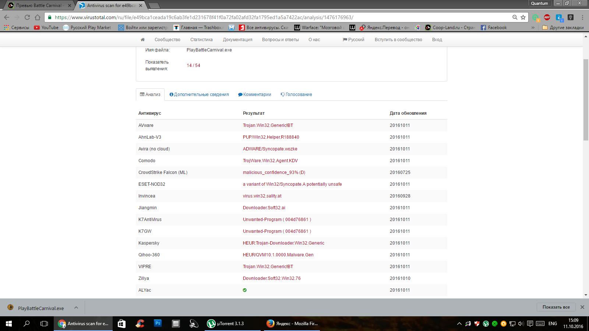This screenshot has width=589, height=331.
Task: Open the Сообщество navigation link
Action: click(x=167, y=40)
